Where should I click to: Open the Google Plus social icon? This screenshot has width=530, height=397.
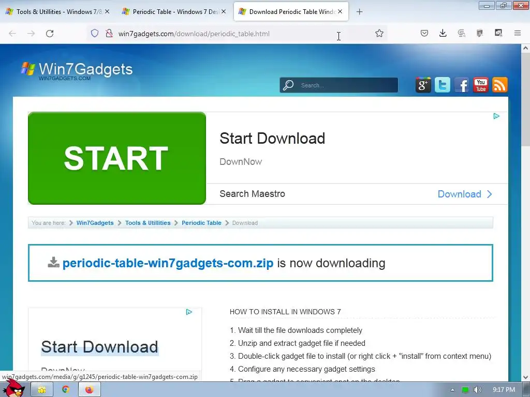click(x=423, y=85)
